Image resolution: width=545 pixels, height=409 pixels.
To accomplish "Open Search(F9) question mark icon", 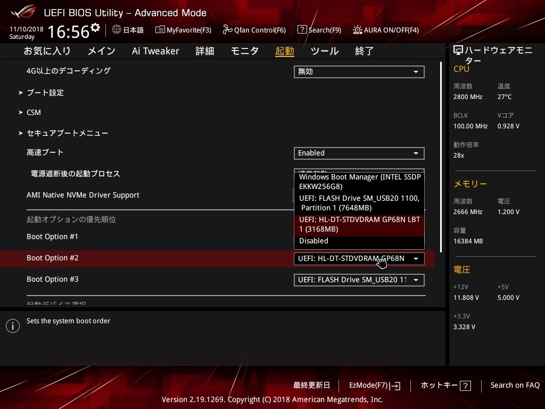I will pos(302,30).
